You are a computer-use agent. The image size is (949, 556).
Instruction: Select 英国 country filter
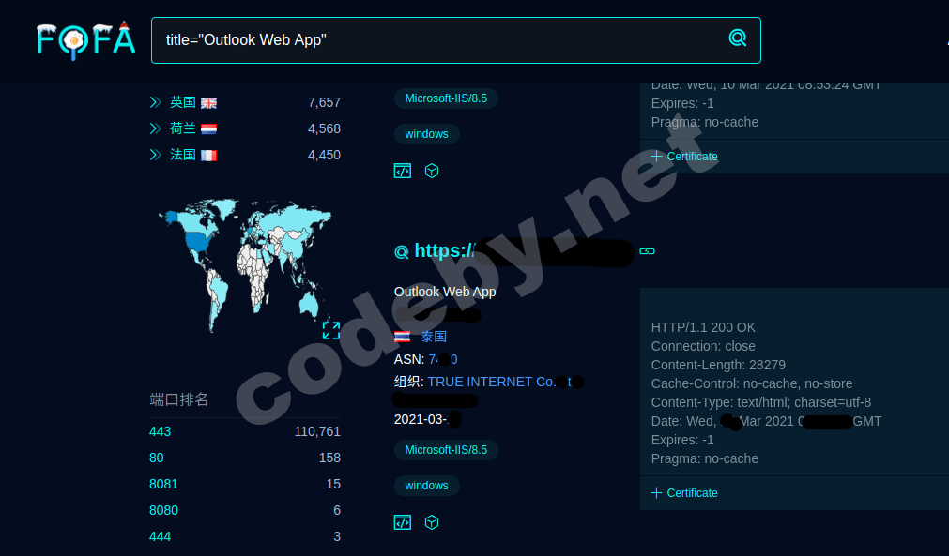tap(183, 102)
